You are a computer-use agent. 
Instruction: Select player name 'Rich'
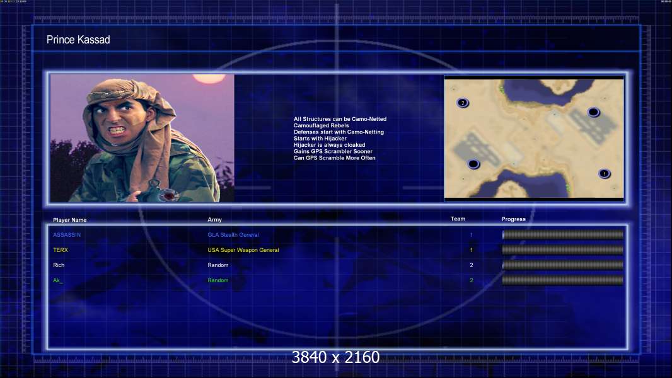tap(59, 265)
